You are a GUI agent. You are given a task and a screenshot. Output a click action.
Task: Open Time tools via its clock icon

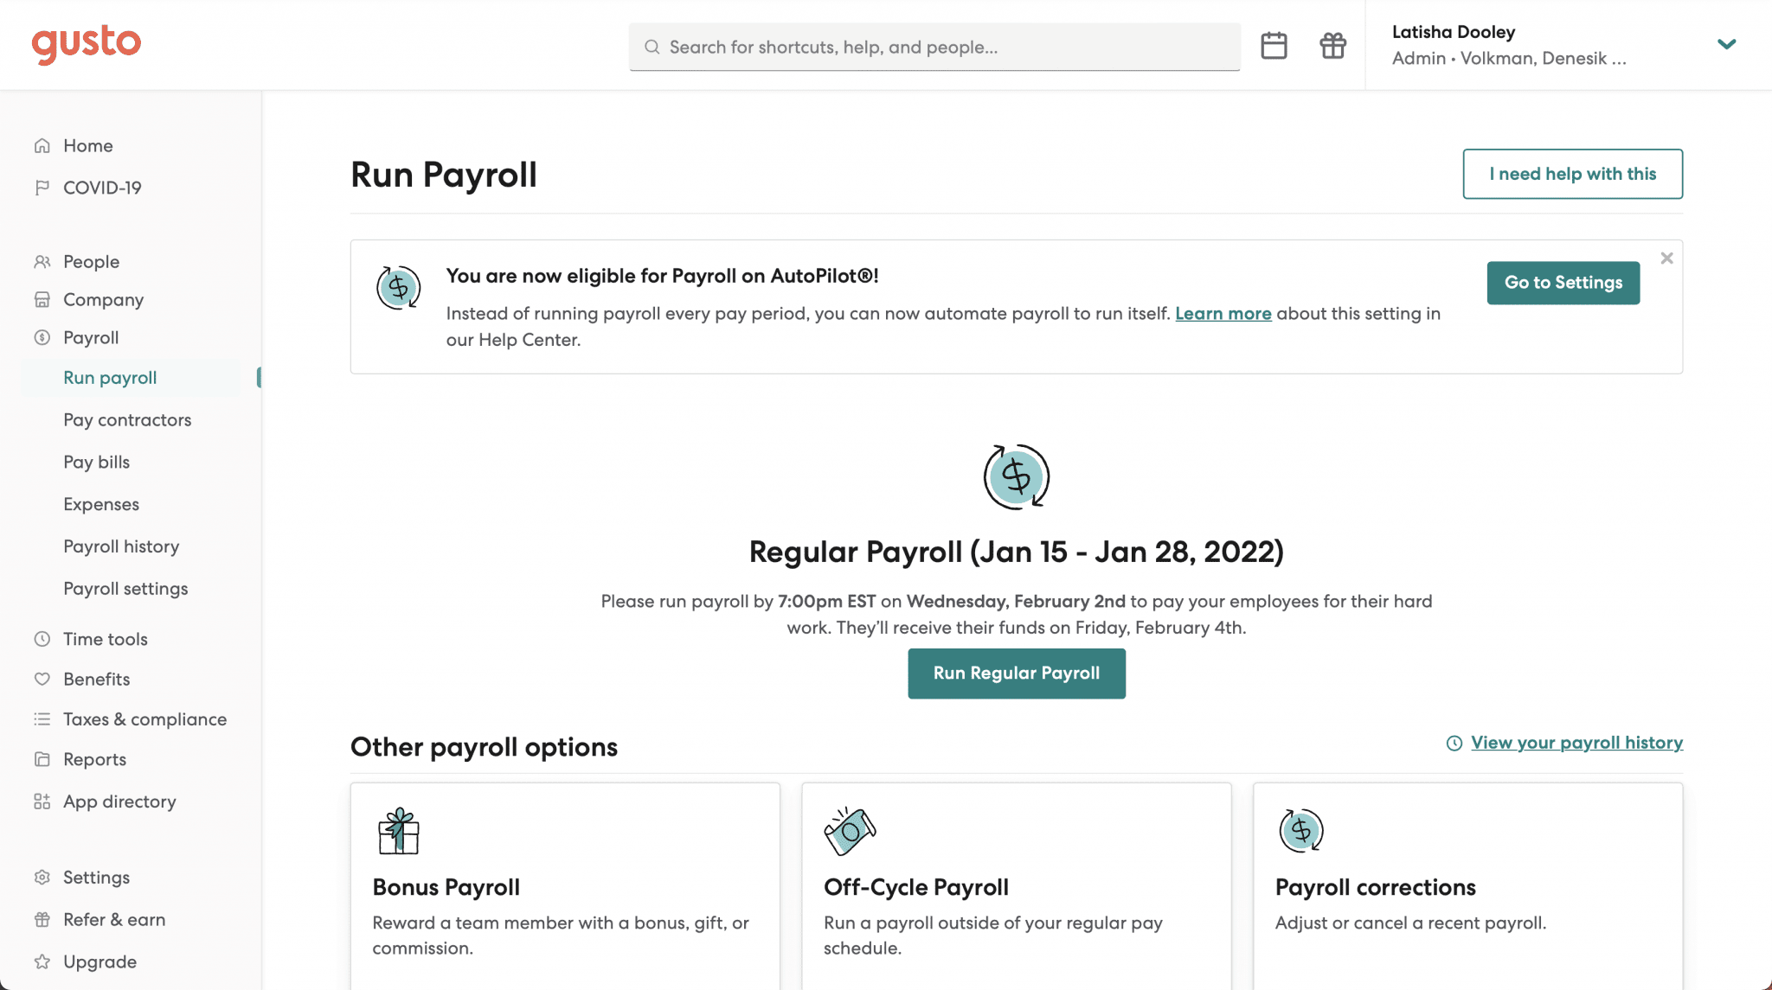[42, 638]
